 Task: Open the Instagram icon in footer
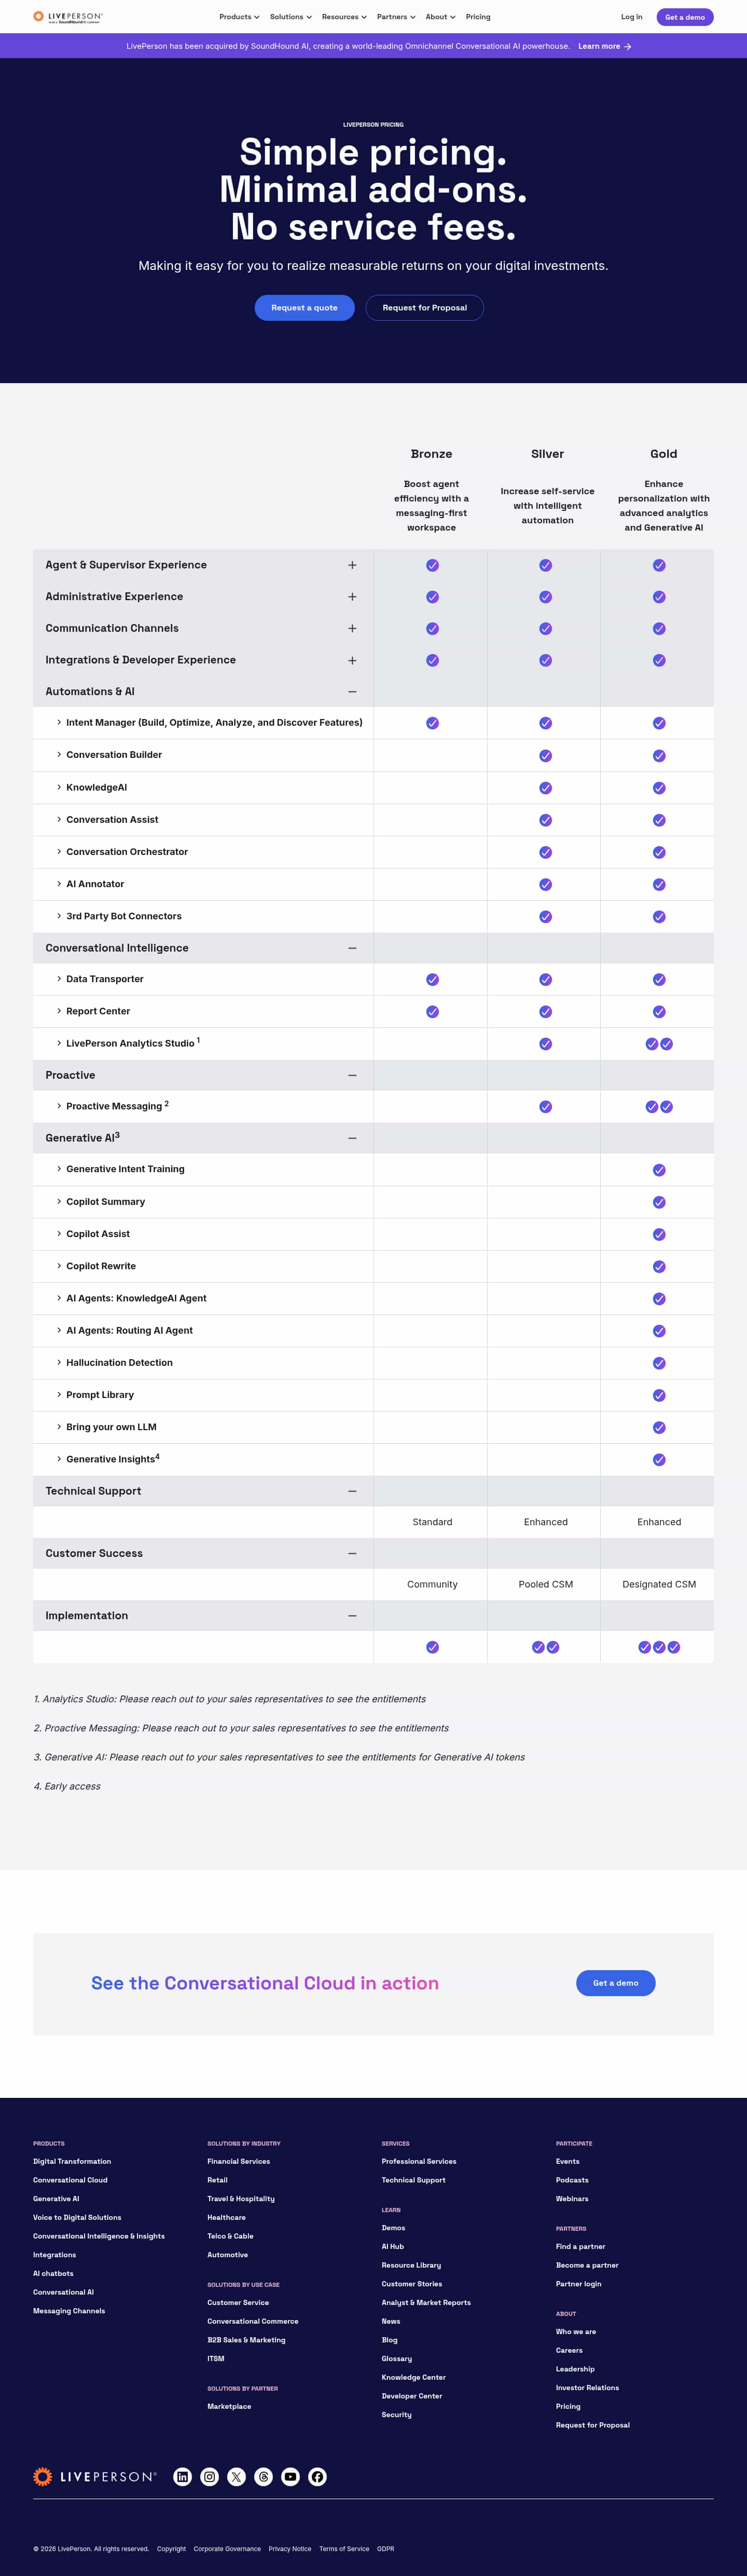(210, 2476)
